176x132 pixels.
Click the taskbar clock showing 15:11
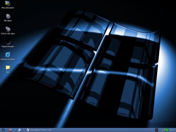tap(172, 130)
